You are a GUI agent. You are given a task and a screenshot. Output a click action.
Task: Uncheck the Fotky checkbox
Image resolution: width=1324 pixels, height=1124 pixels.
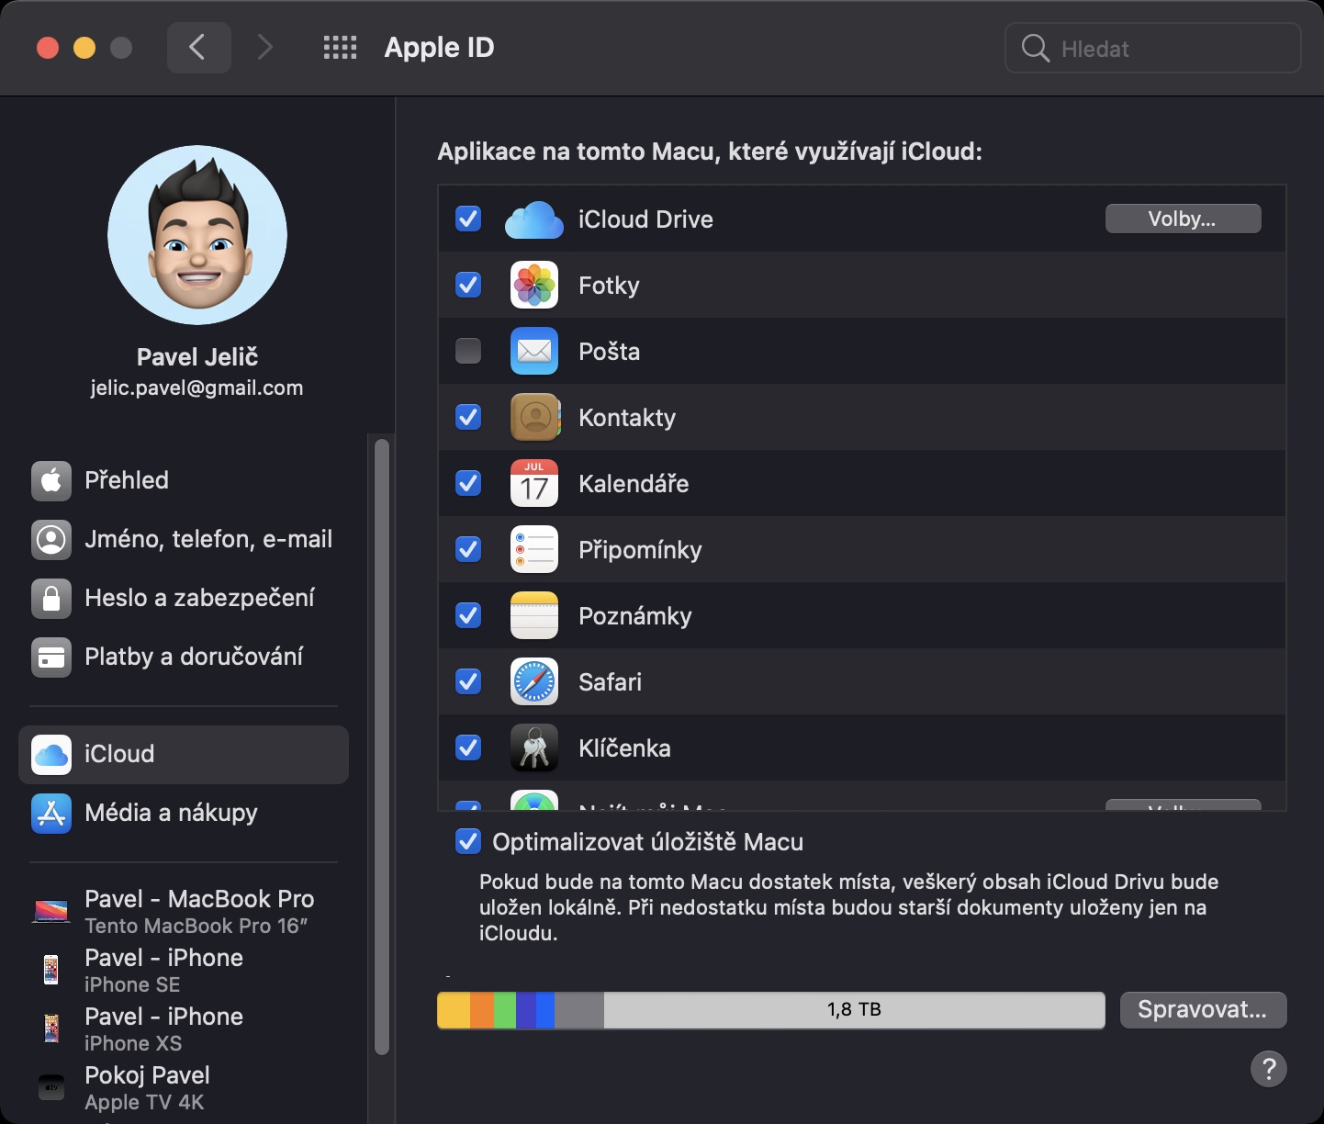point(468,285)
